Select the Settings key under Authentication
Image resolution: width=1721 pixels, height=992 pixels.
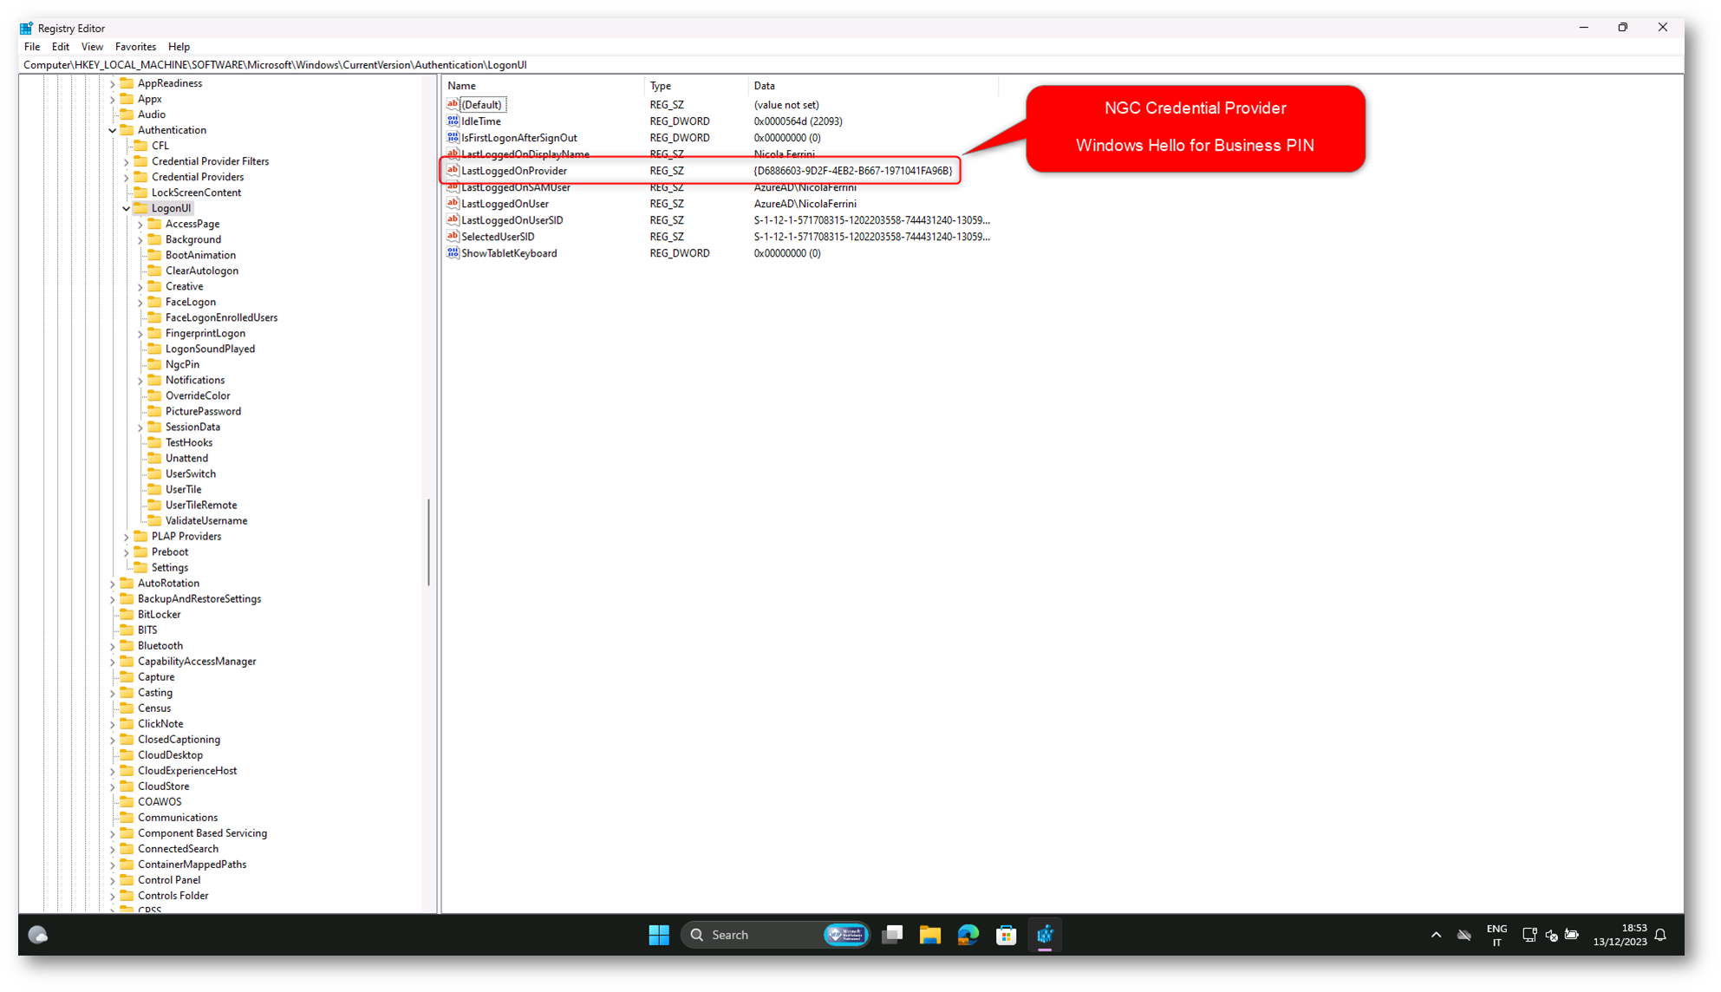169,567
